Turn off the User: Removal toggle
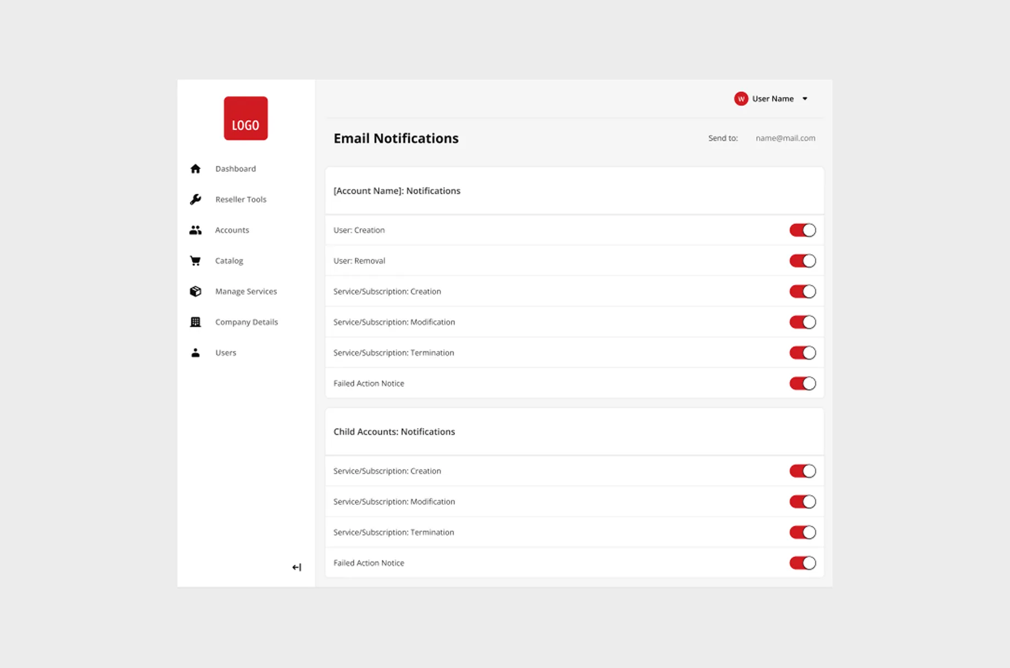This screenshot has height=668, width=1010. point(802,261)
